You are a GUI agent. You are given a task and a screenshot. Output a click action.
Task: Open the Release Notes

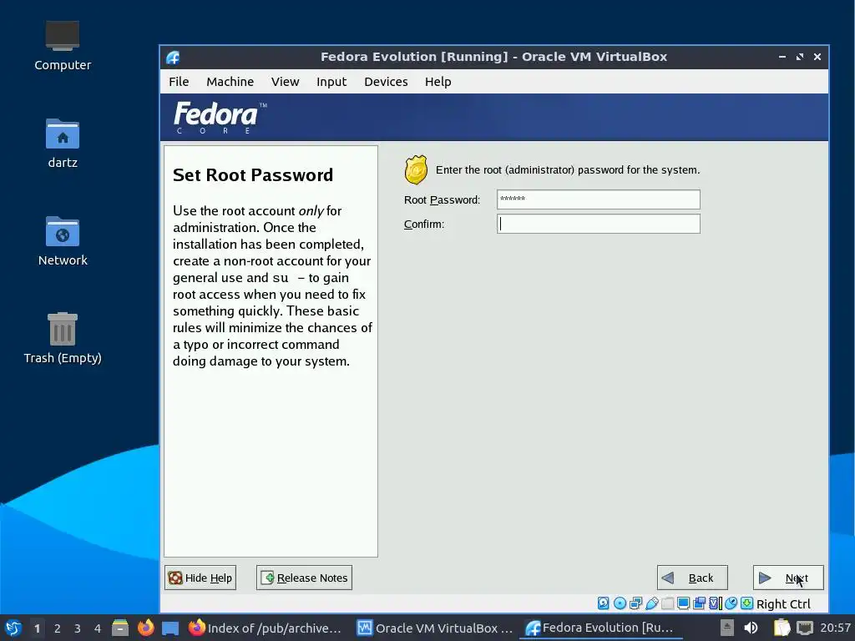304,578
